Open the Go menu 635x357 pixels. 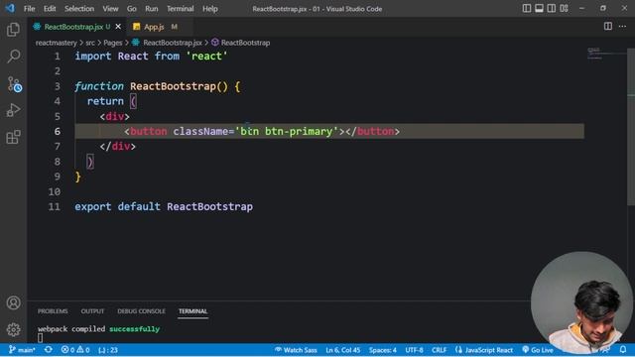[x=132, y=9]
